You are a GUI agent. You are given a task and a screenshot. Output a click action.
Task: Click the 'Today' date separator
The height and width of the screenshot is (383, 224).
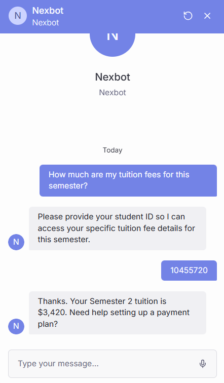[x=113, y=150]
